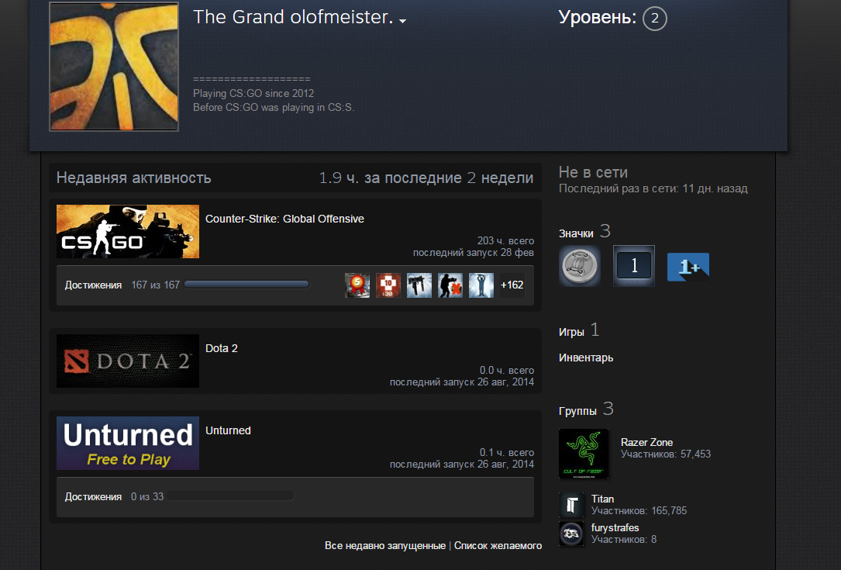841x570 pixels.
Task: Click 'Достижения' label in CS:GO row
Action: [x=93, y=285]
